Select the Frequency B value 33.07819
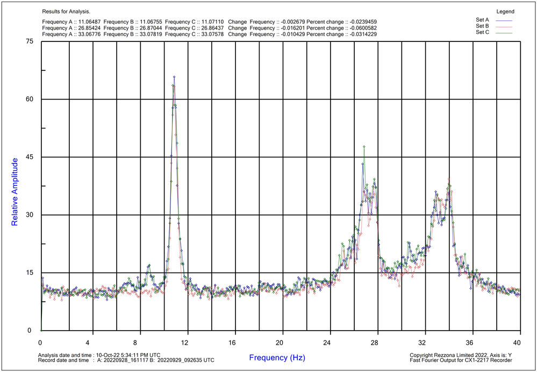This screenshot has height=372, width=537. coord(152,34)
